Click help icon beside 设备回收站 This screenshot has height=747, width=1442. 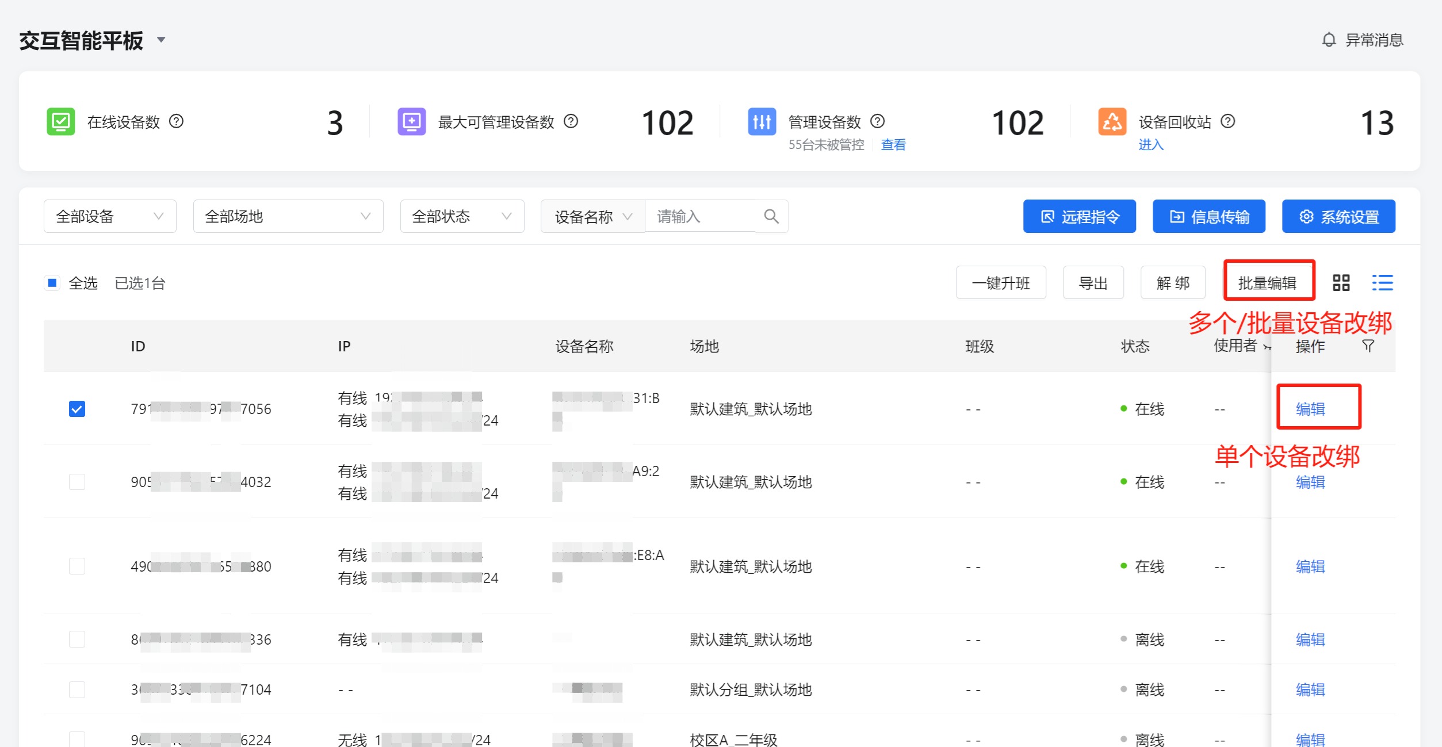tap(1227, 121)
